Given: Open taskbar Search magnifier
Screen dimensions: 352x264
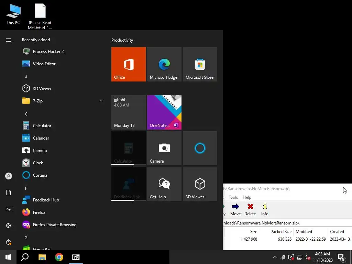Looking at the screenshot, I should tap(25, 257).
